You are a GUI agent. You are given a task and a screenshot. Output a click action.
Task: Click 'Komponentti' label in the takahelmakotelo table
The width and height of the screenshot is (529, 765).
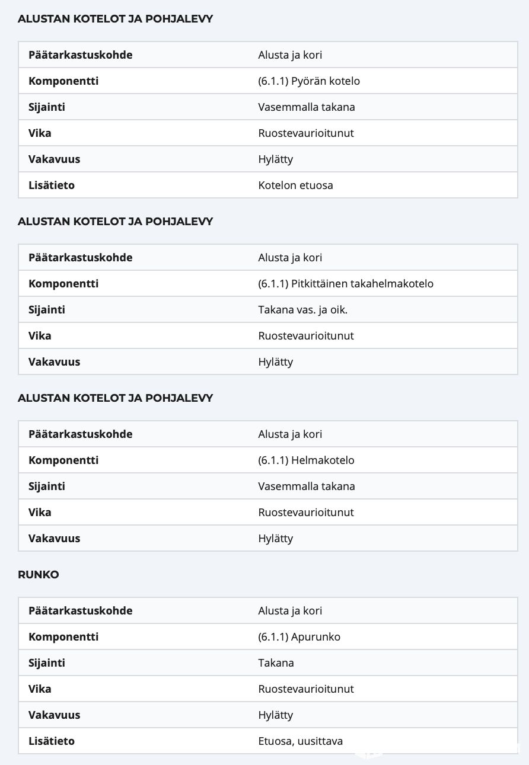[x=63, y=284]
